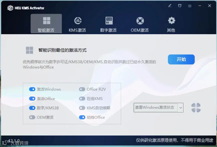Click the blue 开始 button
Image resolution: width=217 pixels, height=147 pixels.
(x=181, y=59)
